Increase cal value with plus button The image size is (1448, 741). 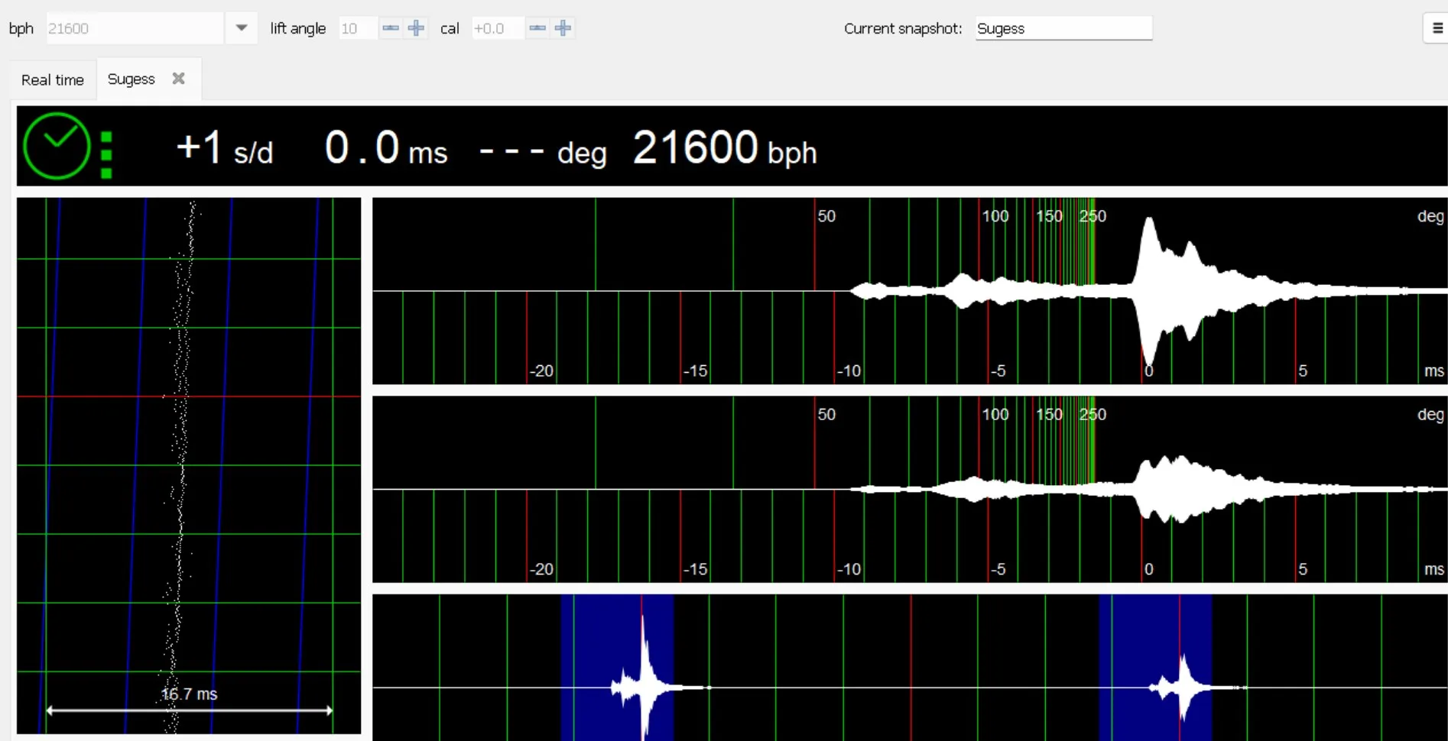pos(563,28)
